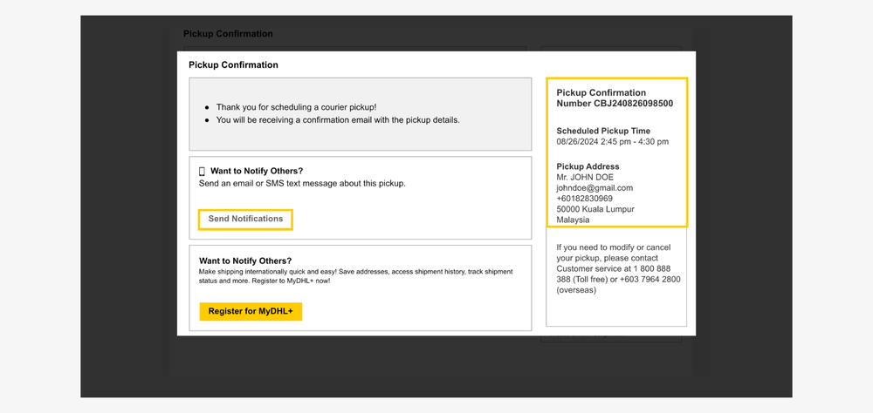Click the 50000 Kuala Lumpur address line
873x413 pixels.
click(x=595, y=209)
